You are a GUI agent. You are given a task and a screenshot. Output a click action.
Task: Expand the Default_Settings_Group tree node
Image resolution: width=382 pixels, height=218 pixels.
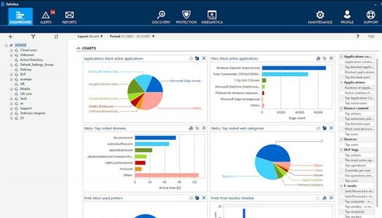tap(11, 65)
